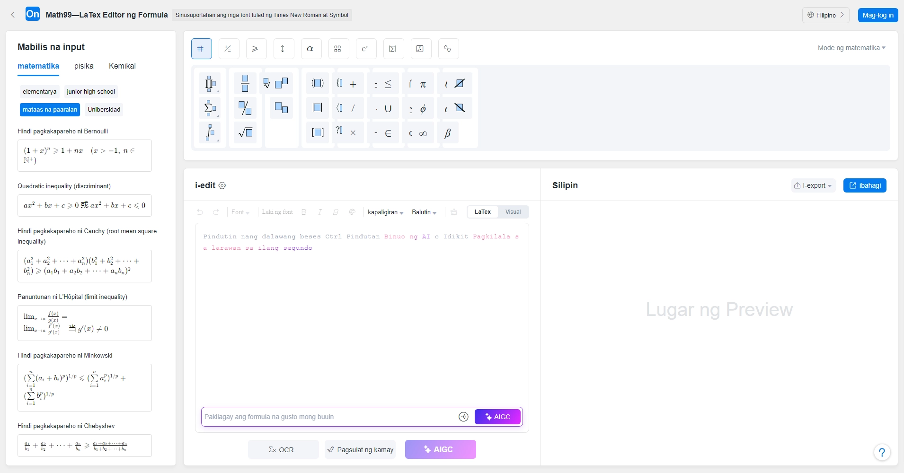
Task: Open the up-down arrows category
Action: [284, 49]
